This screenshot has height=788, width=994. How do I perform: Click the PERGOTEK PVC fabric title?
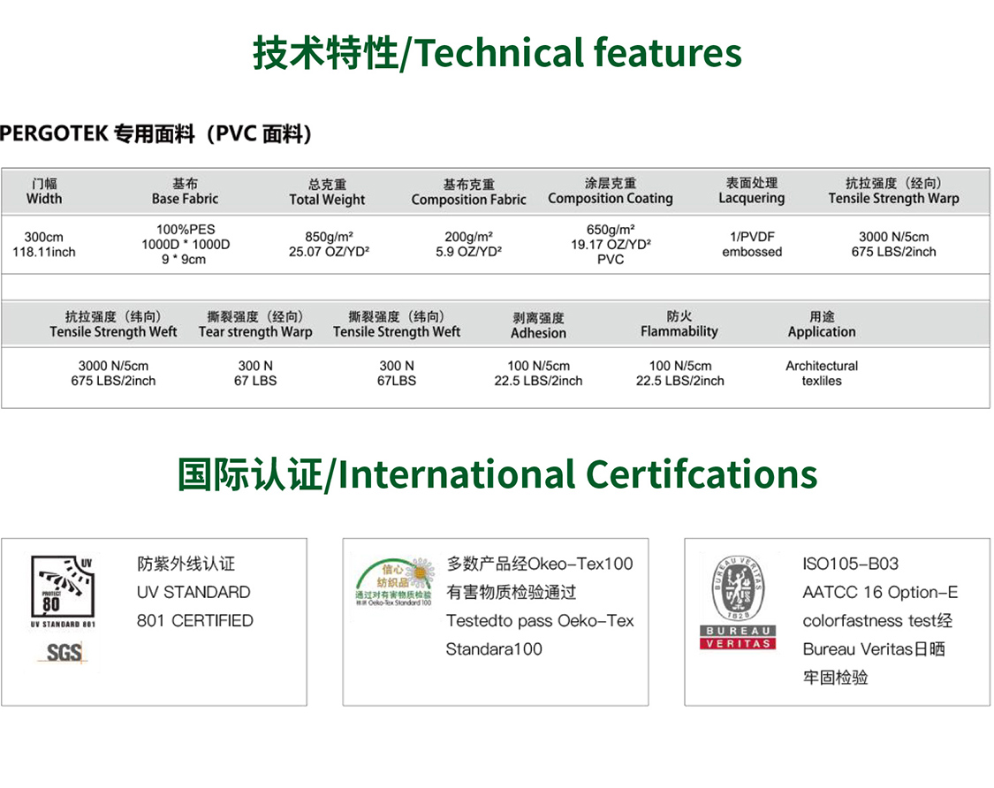coord(156,134)
